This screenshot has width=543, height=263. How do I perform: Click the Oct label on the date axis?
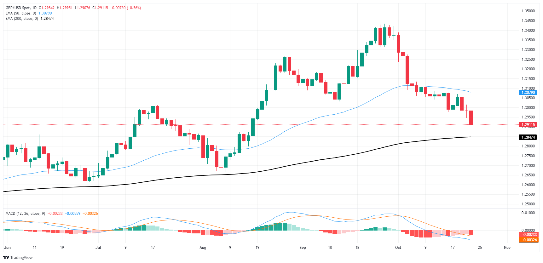coord(398,248)
